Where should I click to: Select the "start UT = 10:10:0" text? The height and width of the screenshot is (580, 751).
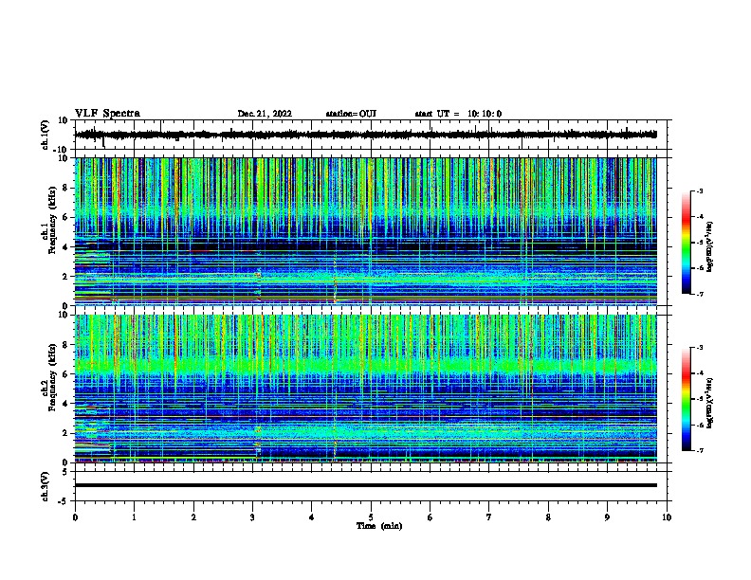(x=458, y=114)
